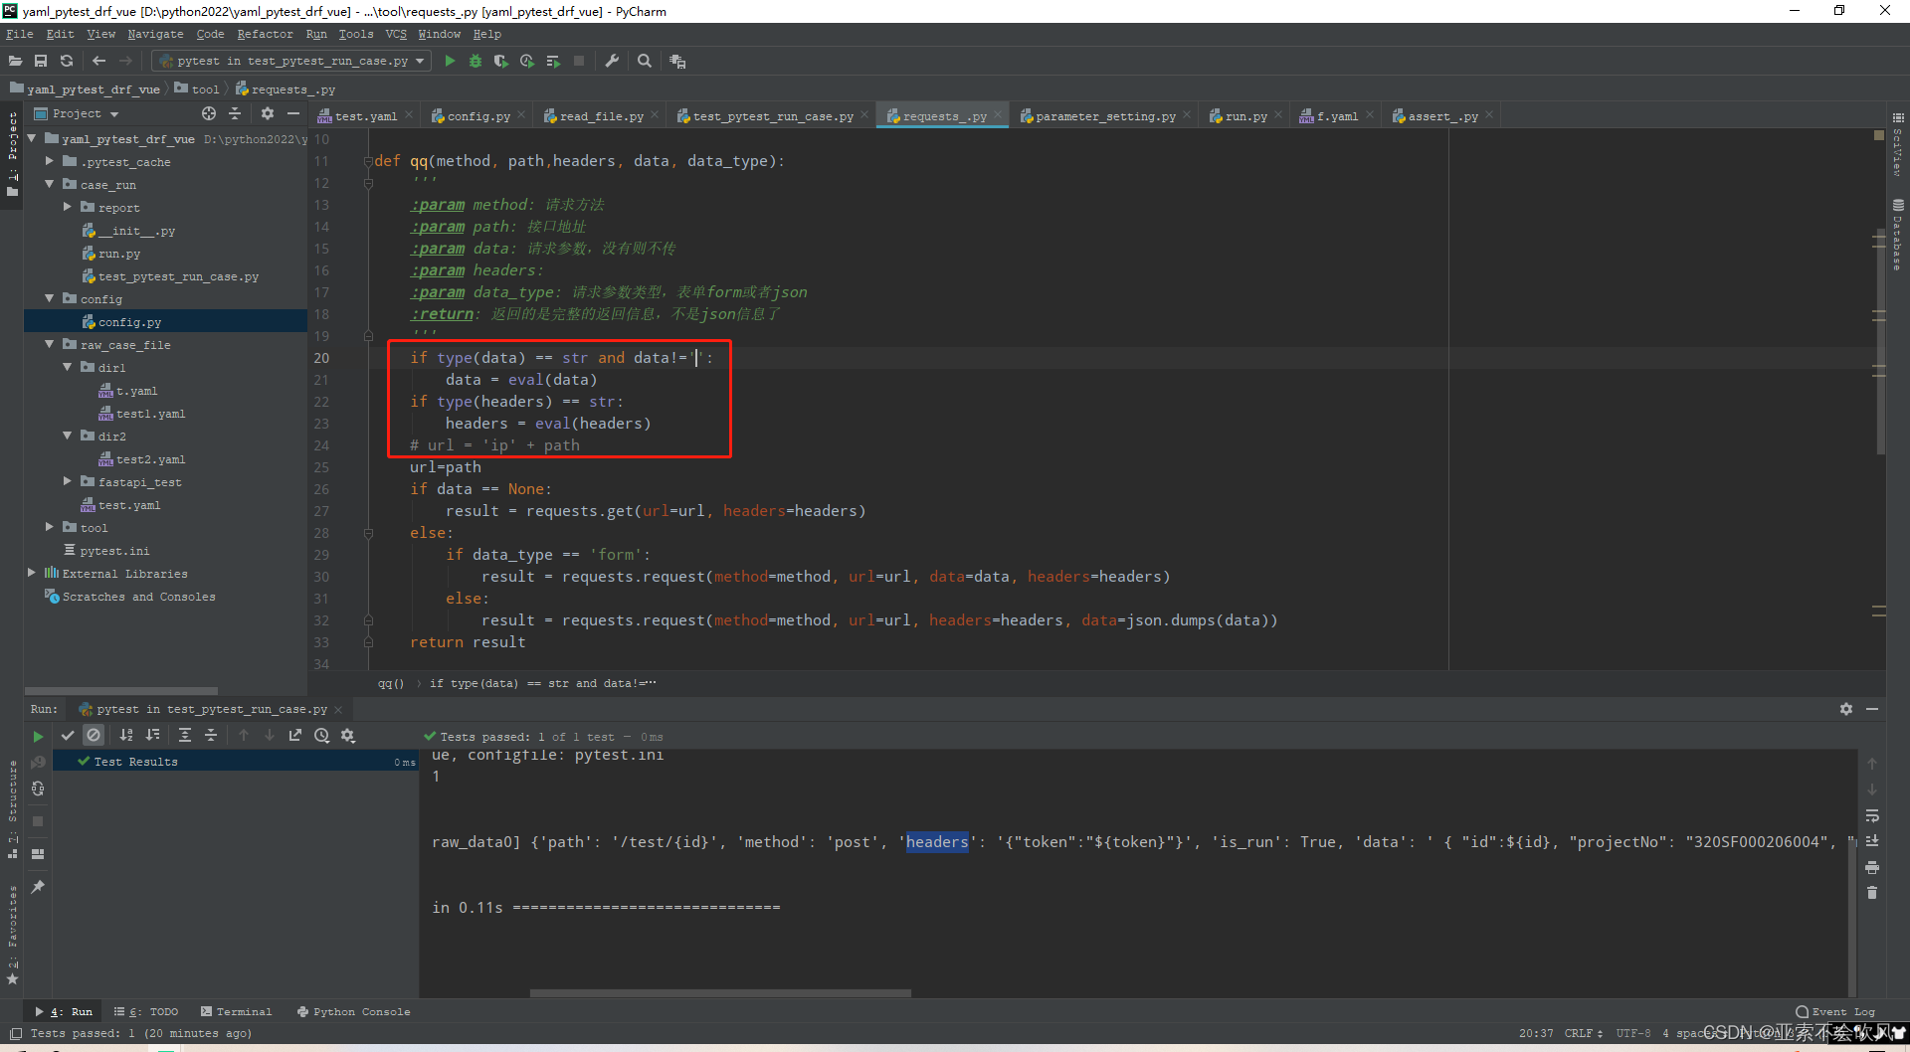Expand all test results

click(x=185, y=735)
